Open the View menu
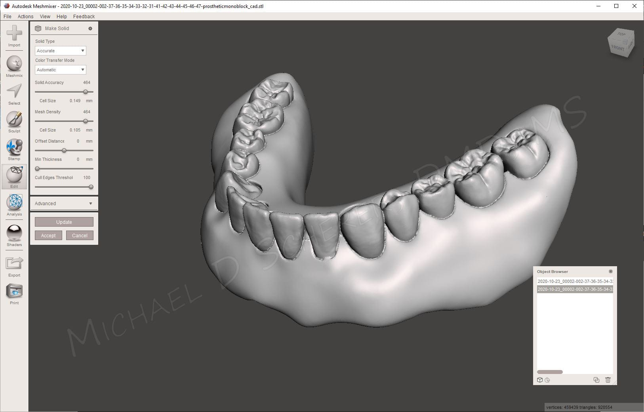644x412 pixels. click(45, 17)
